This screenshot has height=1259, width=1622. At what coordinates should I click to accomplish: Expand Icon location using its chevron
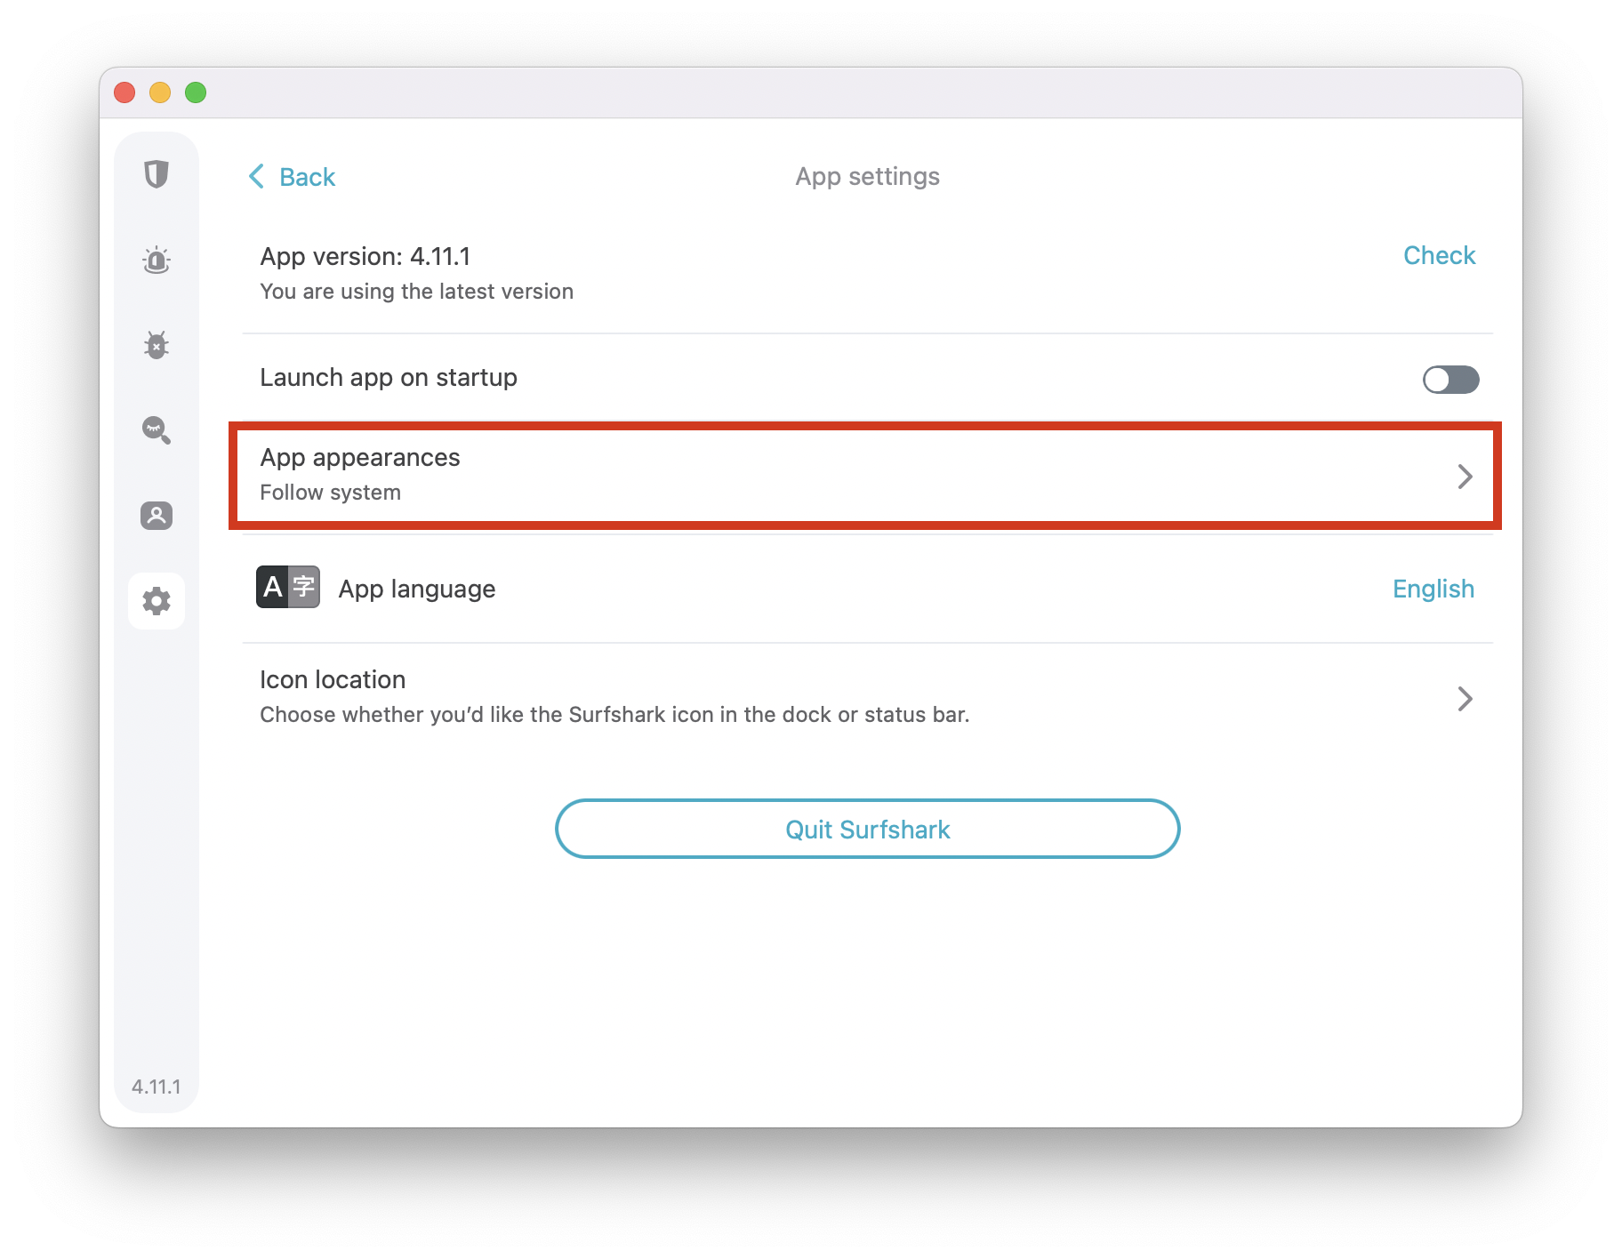[1464, 699]
